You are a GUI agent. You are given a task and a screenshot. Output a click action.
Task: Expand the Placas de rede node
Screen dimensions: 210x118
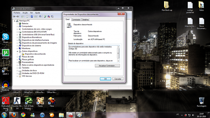point(17,57)
